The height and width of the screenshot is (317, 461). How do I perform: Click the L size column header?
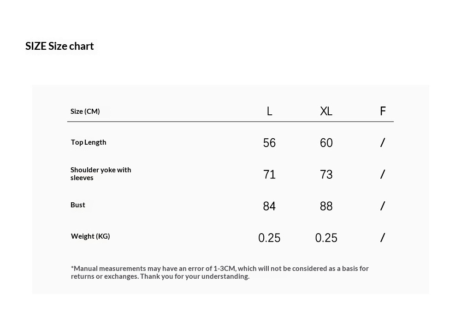click(270, 111)
